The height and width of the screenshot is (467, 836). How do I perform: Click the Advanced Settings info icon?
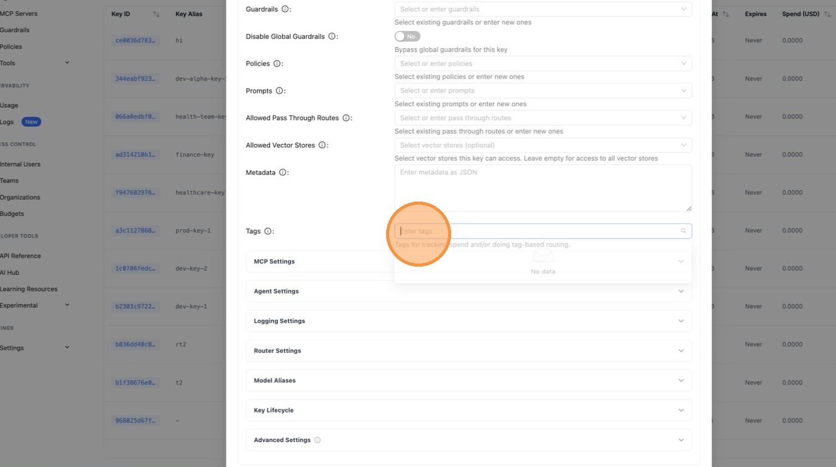tap(318, 440)
